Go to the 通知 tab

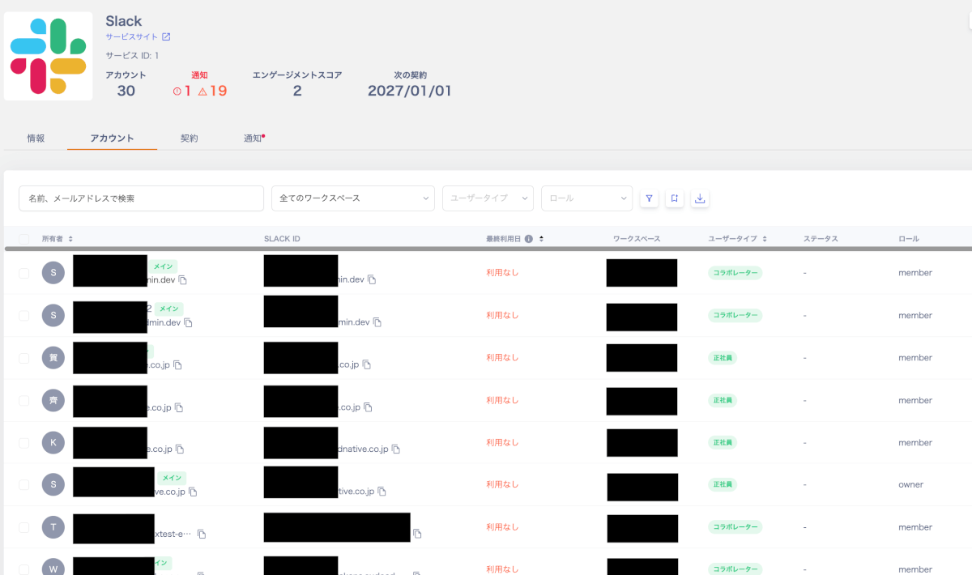[x=254, y=138]
